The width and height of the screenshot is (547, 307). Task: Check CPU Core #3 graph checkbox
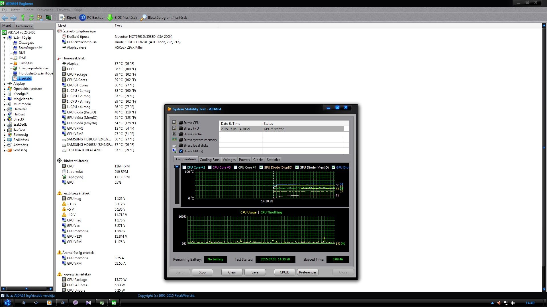pyautogui.click(x=210, y=167)
